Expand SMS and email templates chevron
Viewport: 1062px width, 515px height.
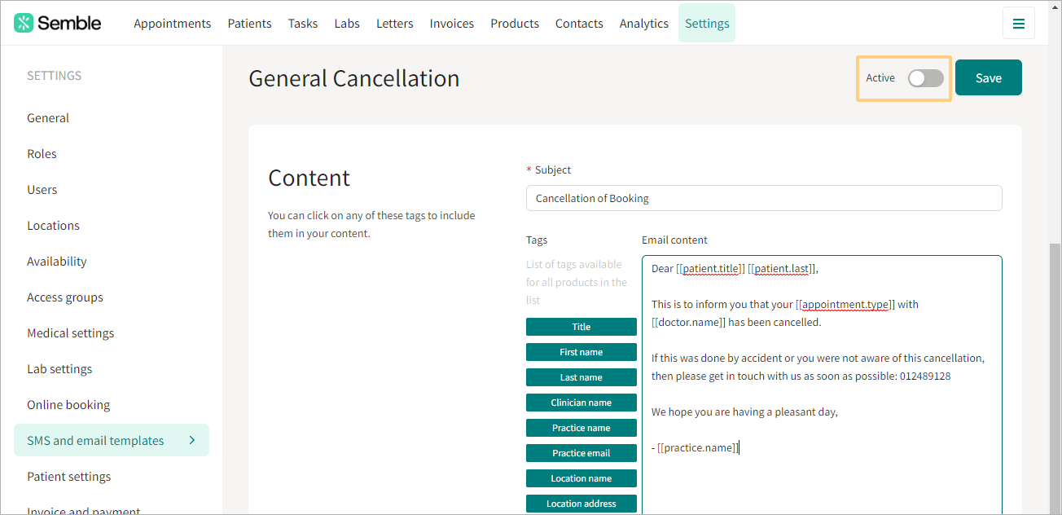192,440
